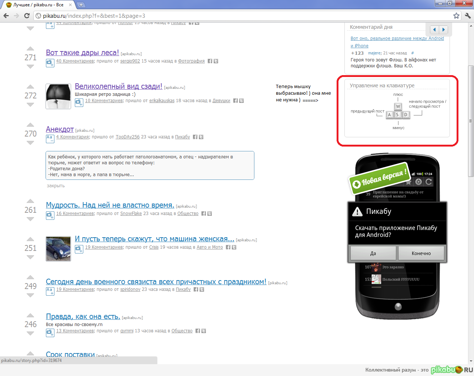The image size is (474, 376).
Task: Show next comment of the day arrow
Action: point(443,30)
